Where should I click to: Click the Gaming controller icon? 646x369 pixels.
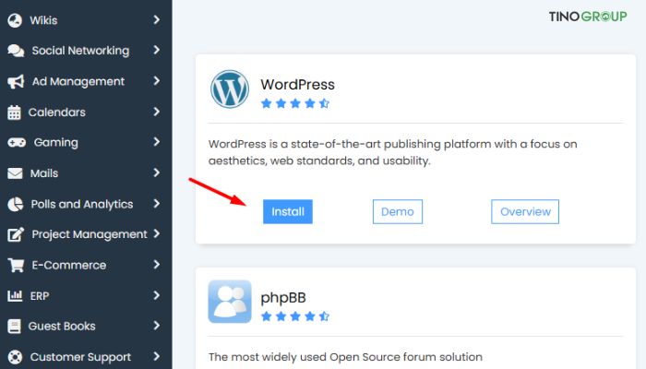pos(17,143)
